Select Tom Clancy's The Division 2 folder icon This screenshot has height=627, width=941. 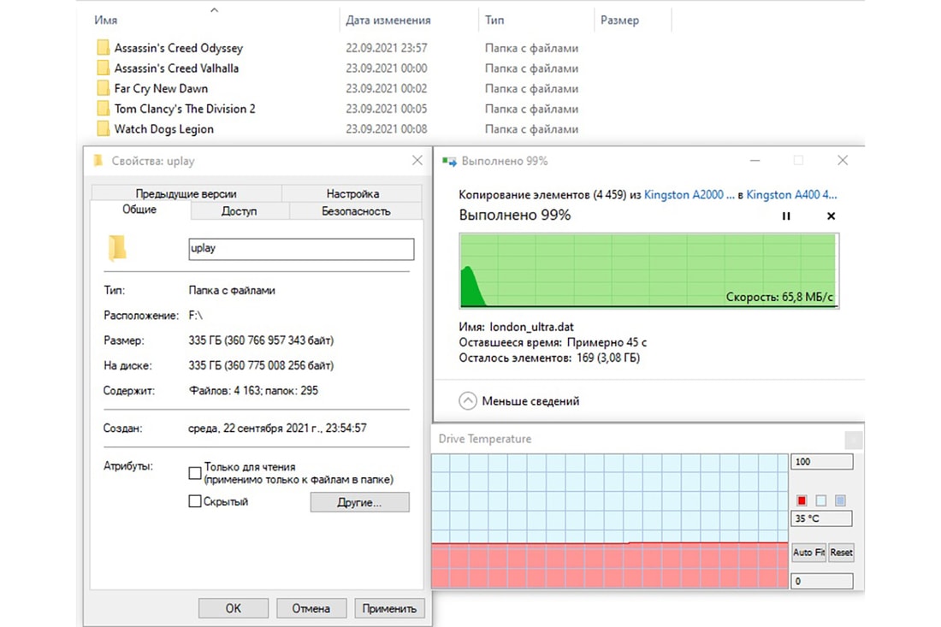click(104, 109)
